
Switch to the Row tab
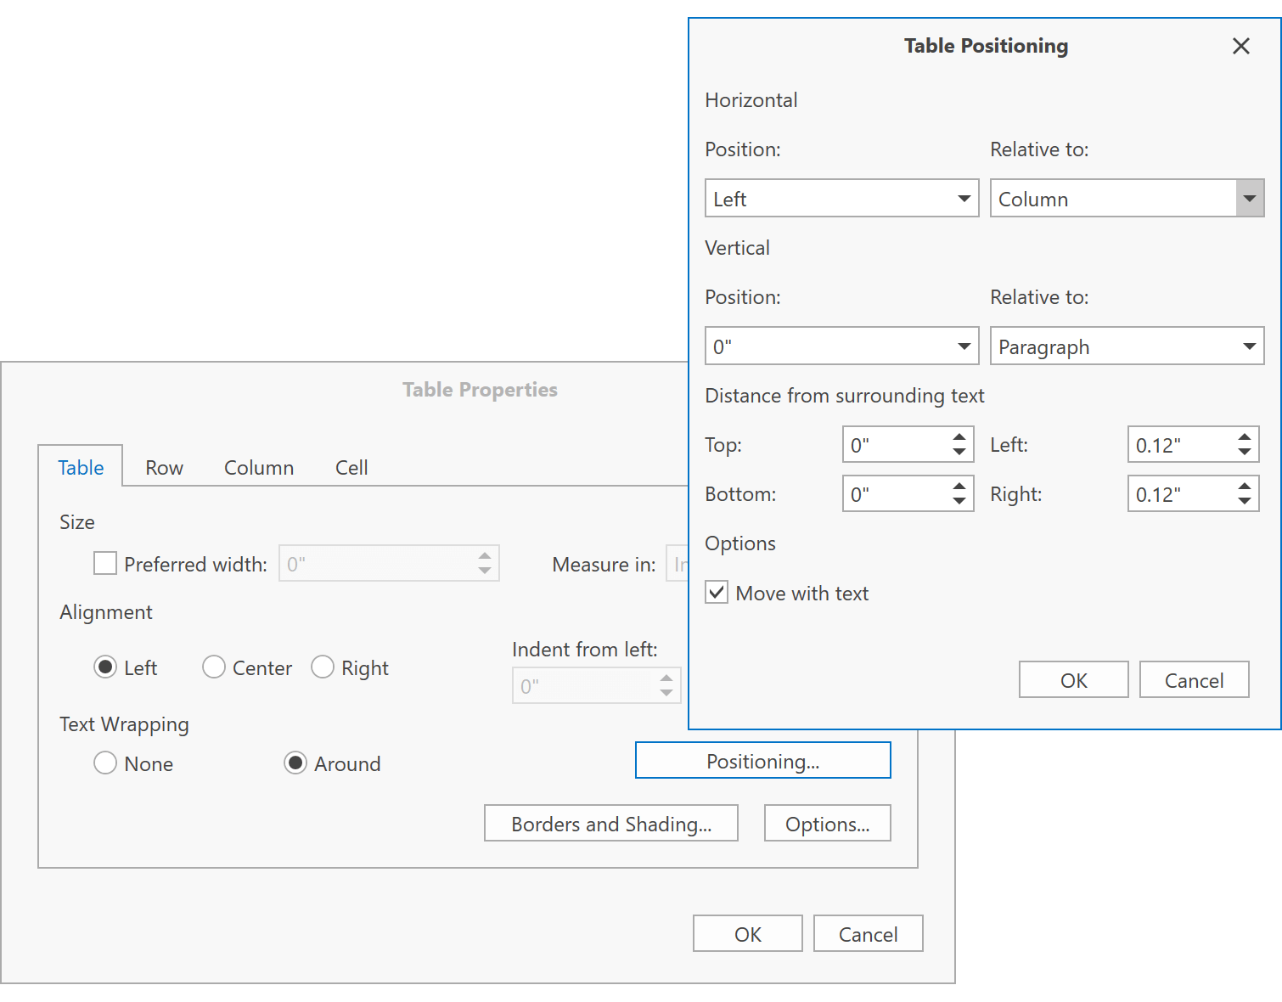pos(163,467)
